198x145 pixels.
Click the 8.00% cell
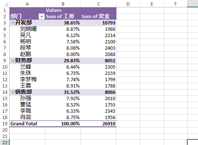pos(63,54)
